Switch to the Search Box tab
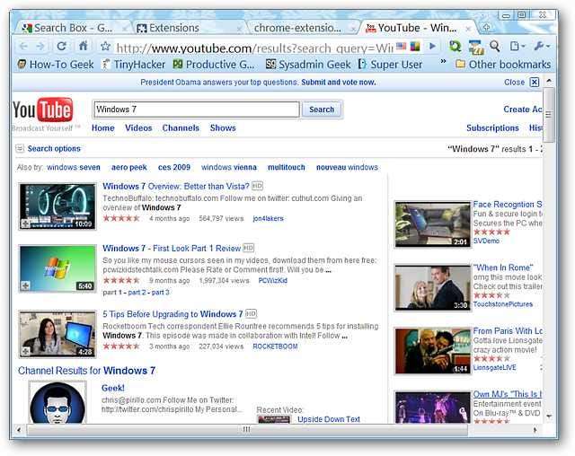This screenshot has width=575, height=456. 66,28
